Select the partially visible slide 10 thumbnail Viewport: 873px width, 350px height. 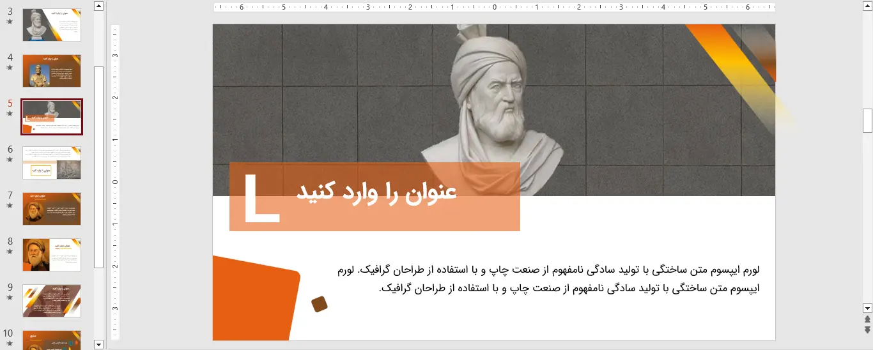(52, 340)
